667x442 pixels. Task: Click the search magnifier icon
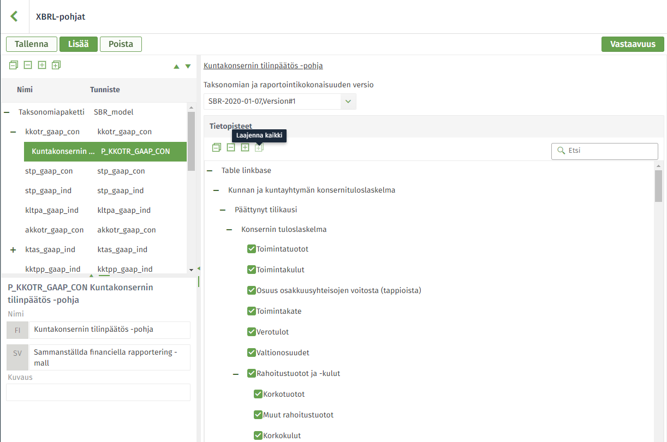(x=561, y=151)
